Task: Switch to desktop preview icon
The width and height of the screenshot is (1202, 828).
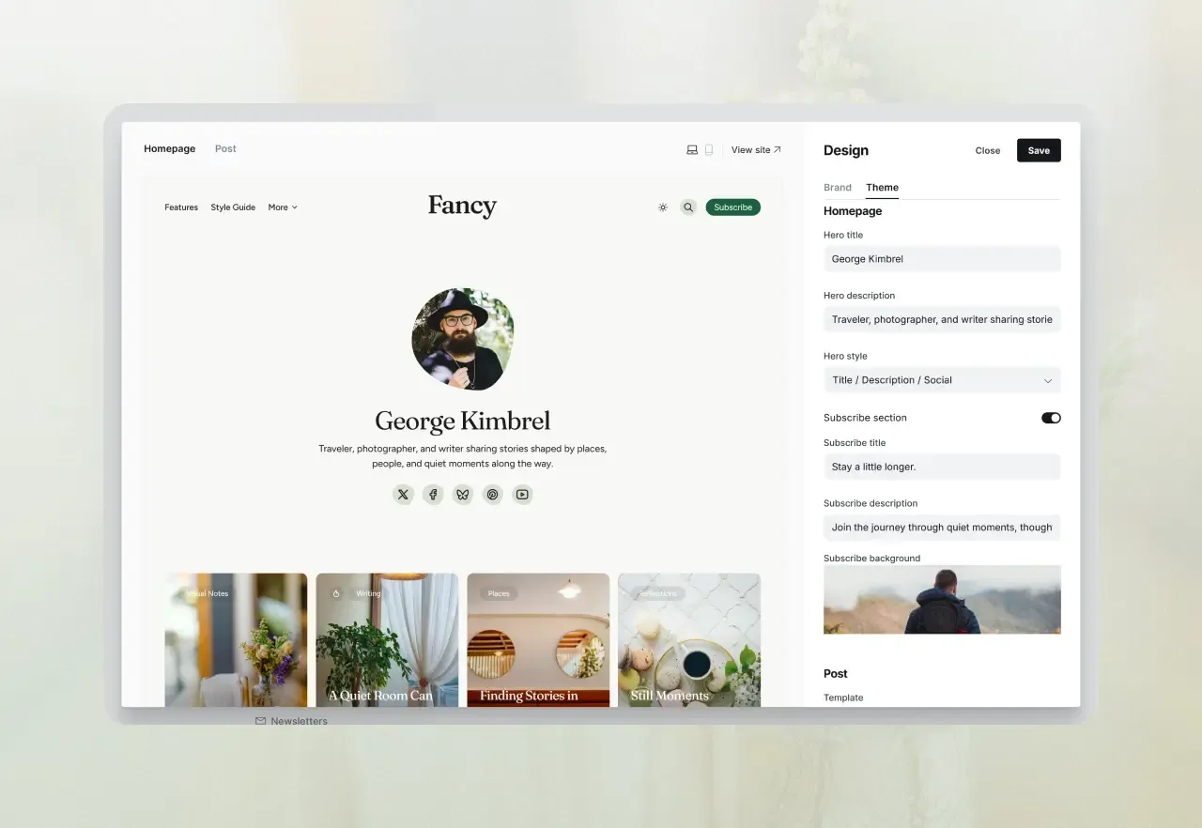Action: [692, 150]
